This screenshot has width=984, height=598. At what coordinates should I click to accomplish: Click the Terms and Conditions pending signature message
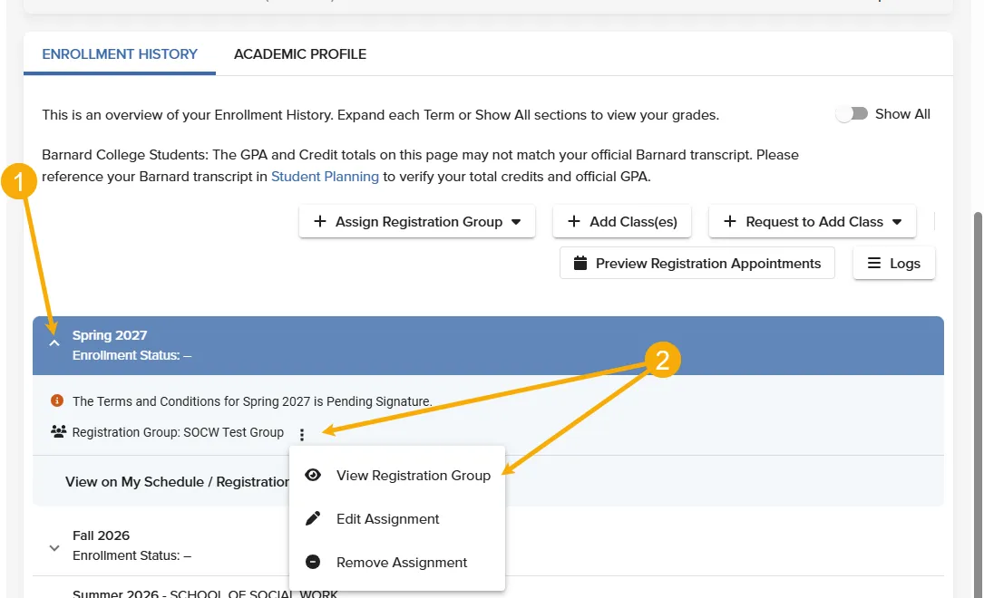tap(252, 401)
